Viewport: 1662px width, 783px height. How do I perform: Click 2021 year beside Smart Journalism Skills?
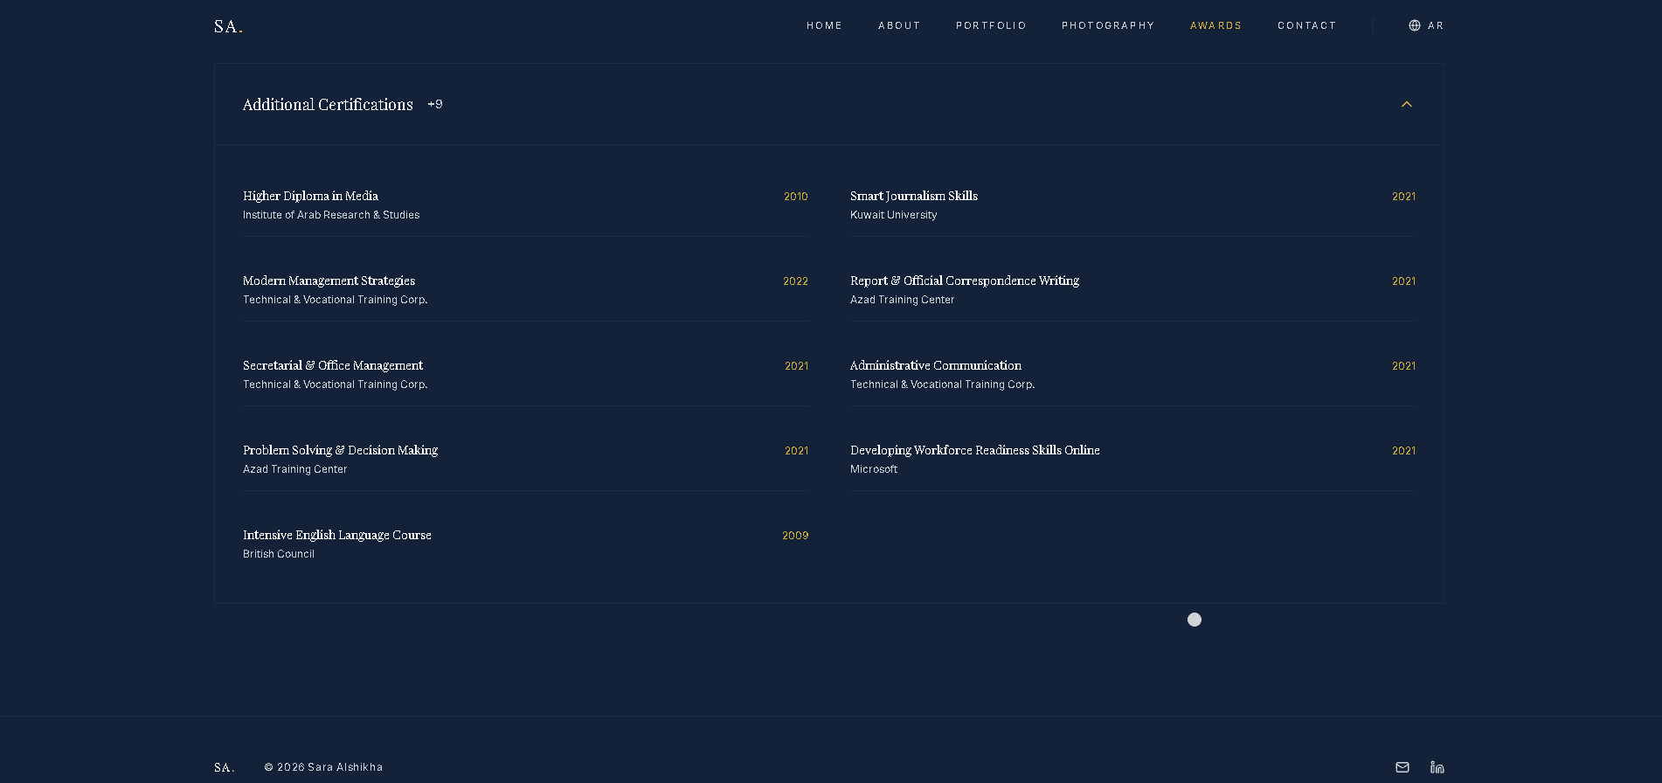1403,197
